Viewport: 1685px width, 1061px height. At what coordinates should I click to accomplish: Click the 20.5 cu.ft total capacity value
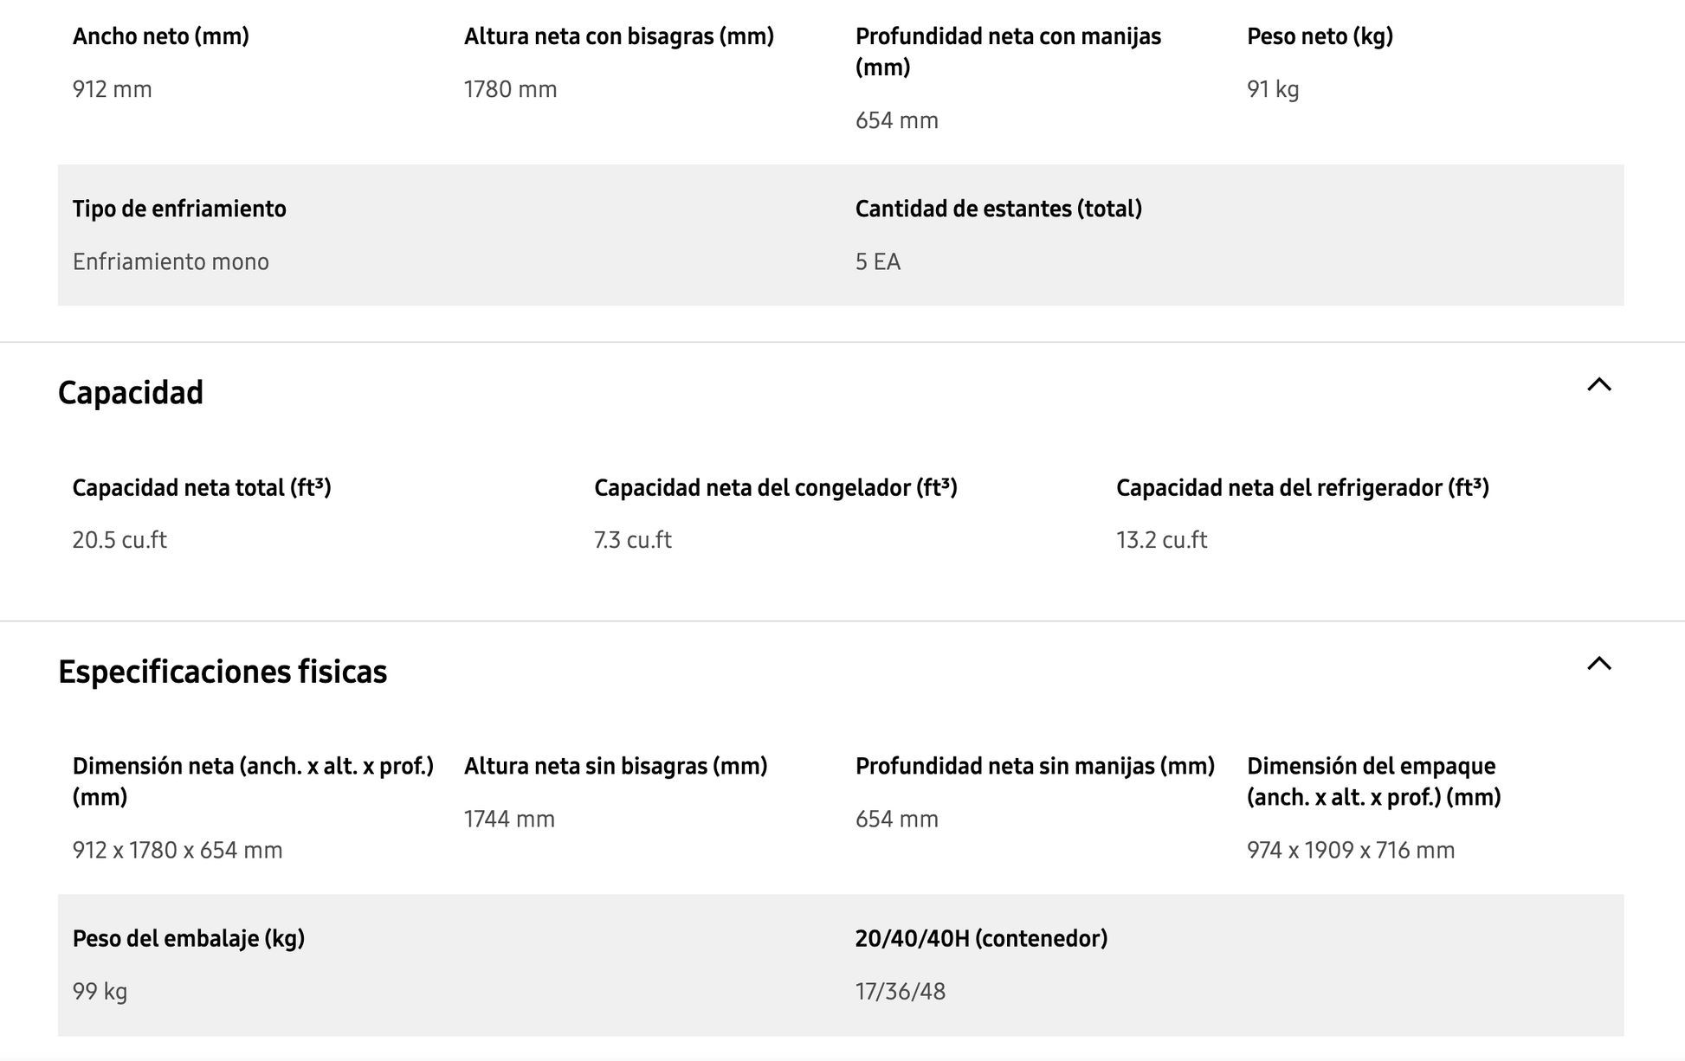click(x=119, y=540)
